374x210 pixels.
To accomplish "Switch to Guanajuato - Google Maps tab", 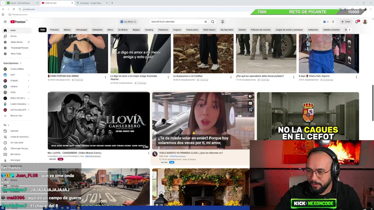I will (x=92, y=3).
